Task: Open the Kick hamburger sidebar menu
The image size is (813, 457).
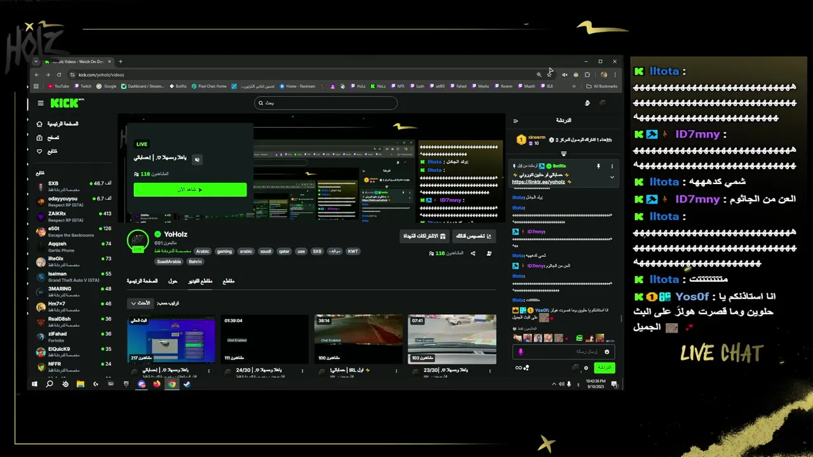Action: [41, 103]
